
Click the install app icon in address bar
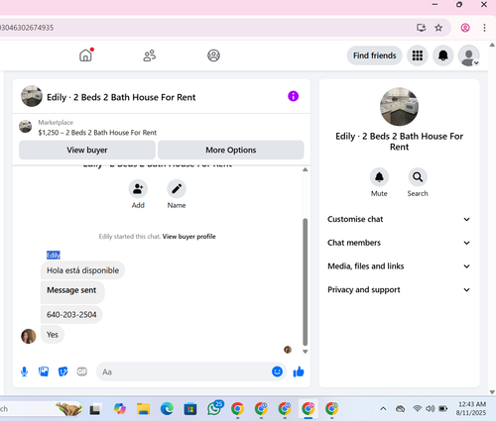coord(421,28)
